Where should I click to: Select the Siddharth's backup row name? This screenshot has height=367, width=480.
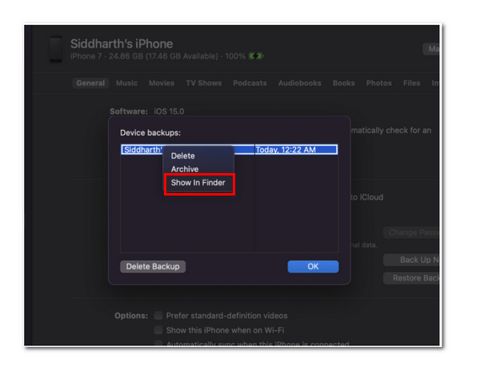pyautogui.click(x=142, y=150)
